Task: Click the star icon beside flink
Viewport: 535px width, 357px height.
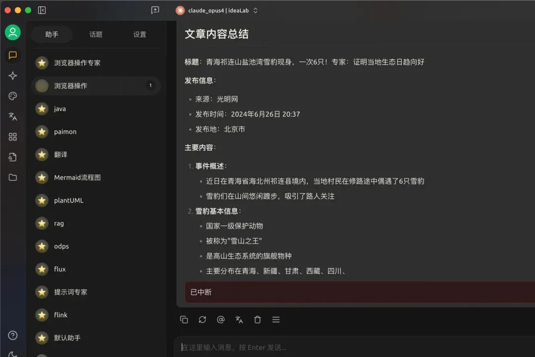Action: [42, 315]
